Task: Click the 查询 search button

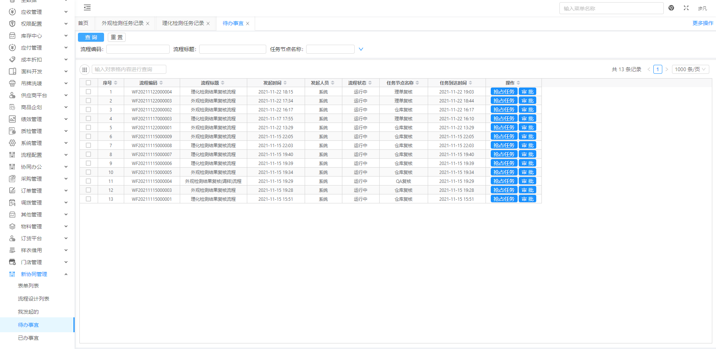Action: [x=91, y=37]
